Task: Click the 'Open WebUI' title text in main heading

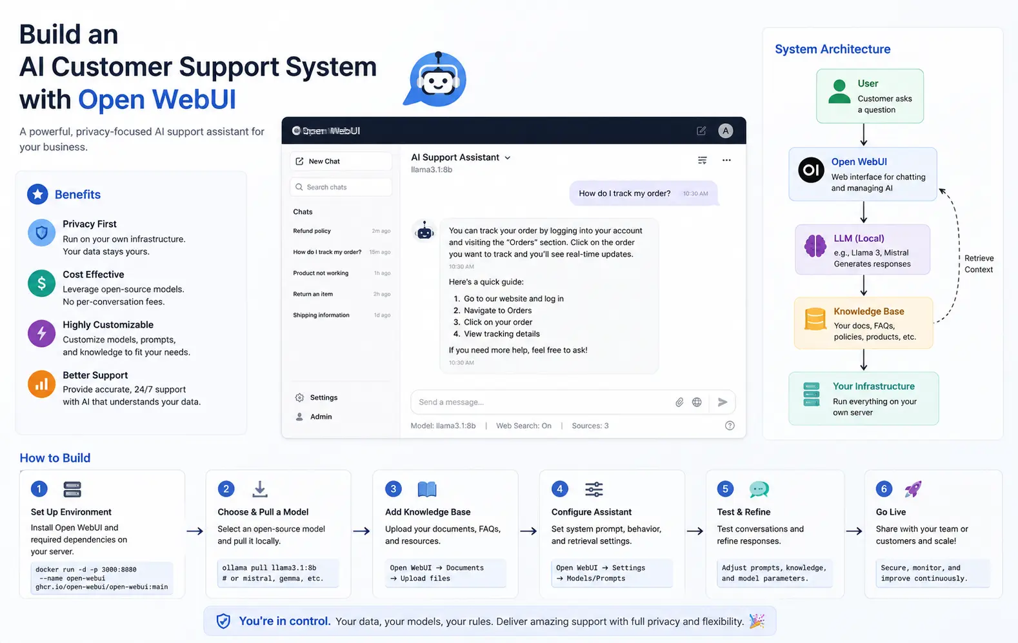Action: click(x=157, y=99)
